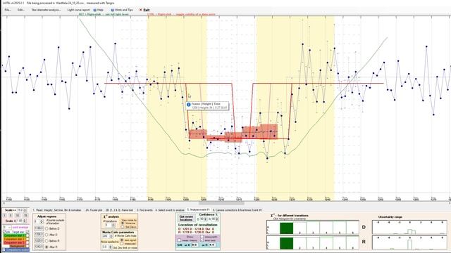
Task: Click the scale preset button 1
Action: [x=4, y=216]
